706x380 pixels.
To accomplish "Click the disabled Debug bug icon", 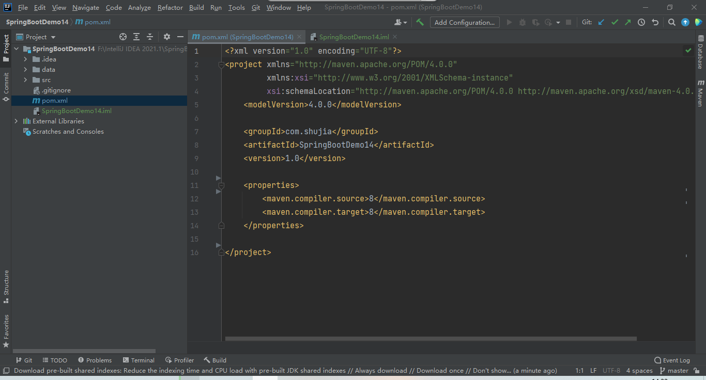I will pos(523,22).
